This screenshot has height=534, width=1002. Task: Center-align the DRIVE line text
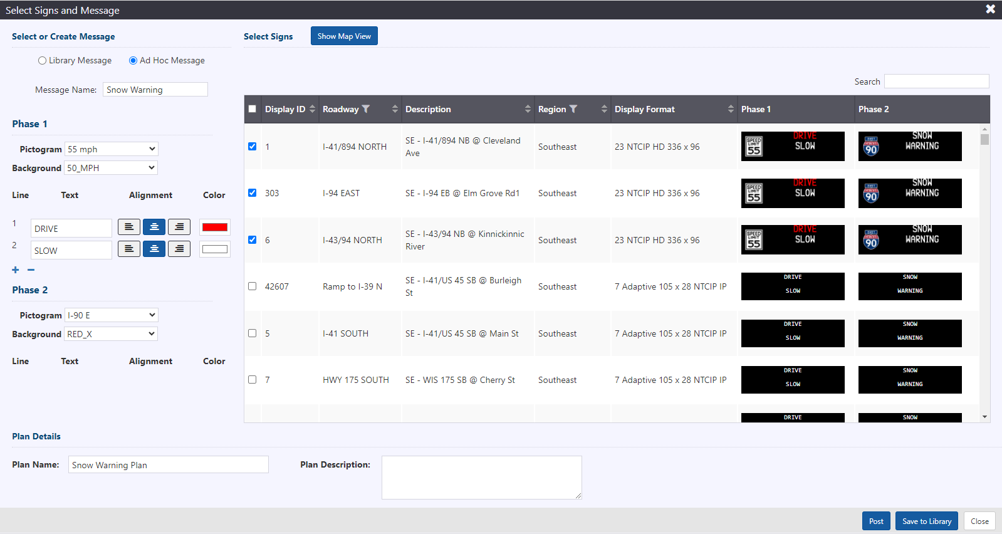click(154, 227)
